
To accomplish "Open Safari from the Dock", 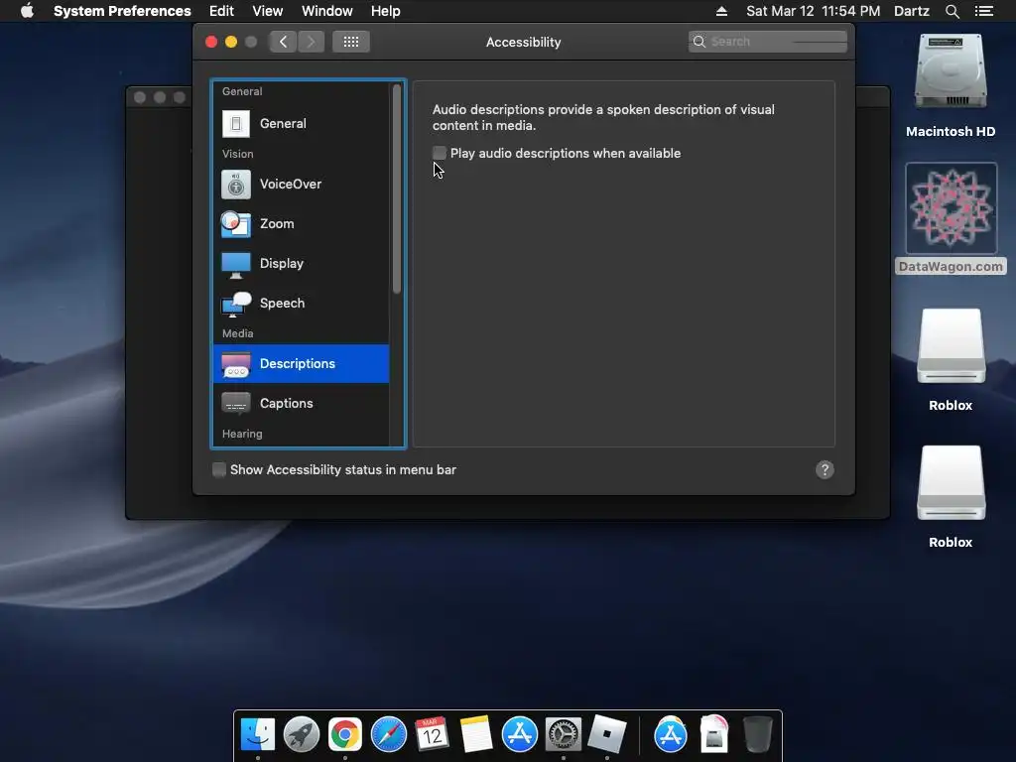I will [x=388, y=735].
